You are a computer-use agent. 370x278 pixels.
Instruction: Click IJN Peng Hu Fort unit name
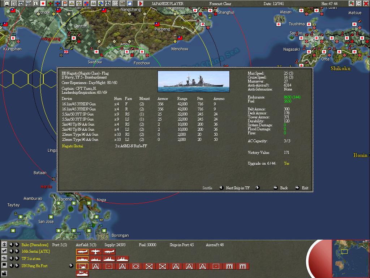(x=34, y=266)
